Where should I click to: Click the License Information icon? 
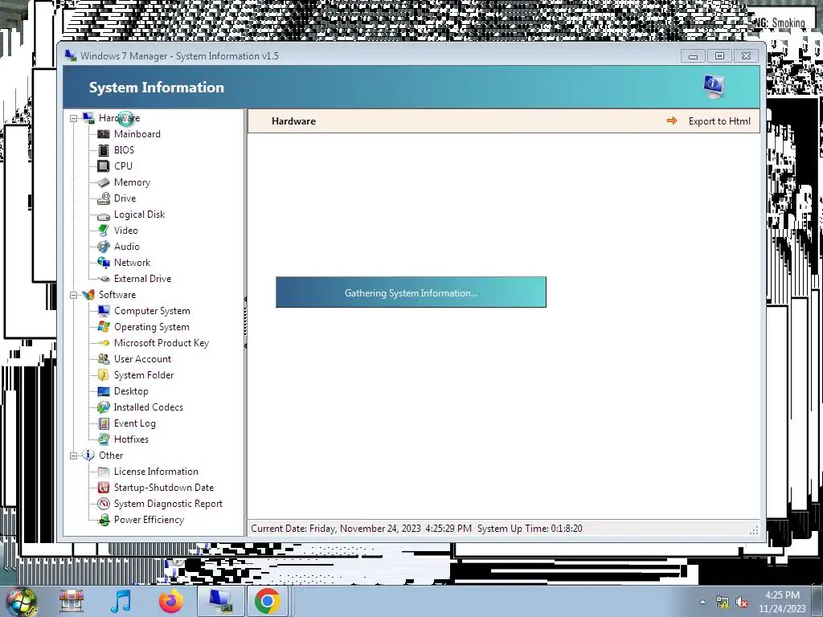104,472
